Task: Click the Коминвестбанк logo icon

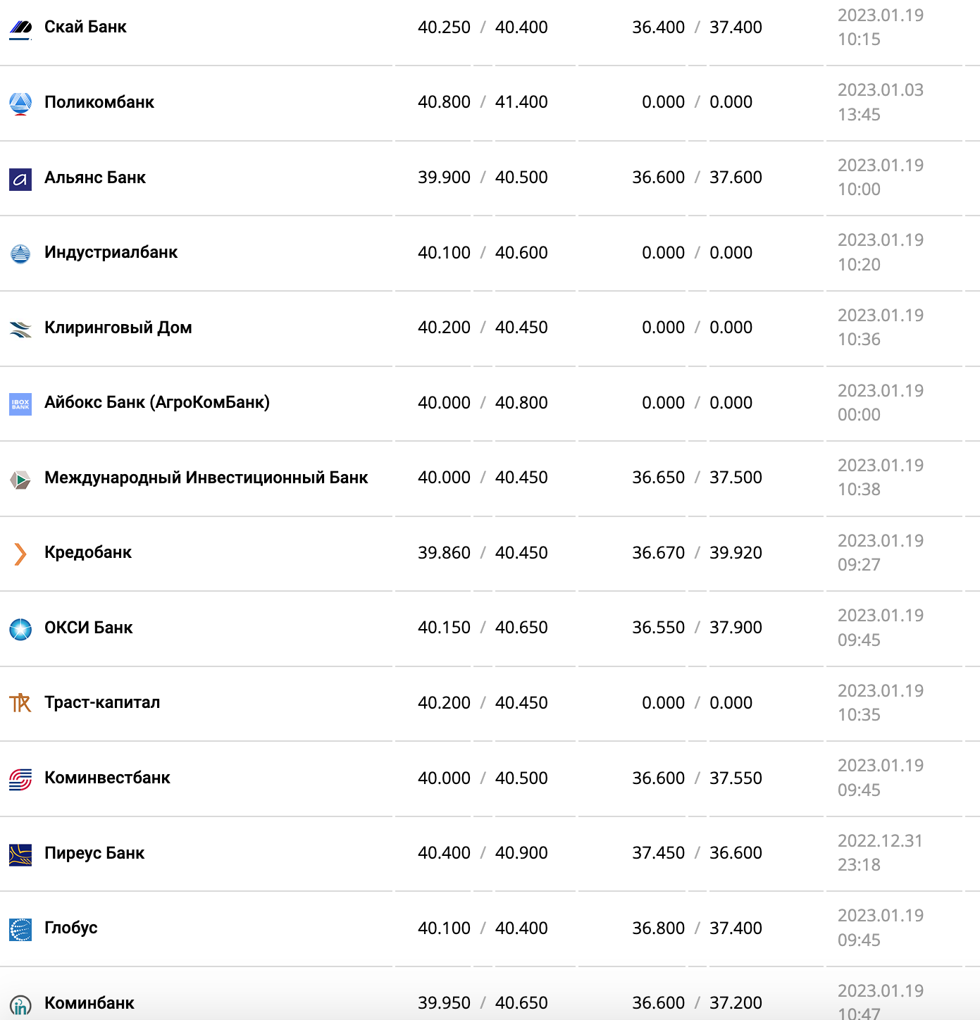Action: point(20,780)
